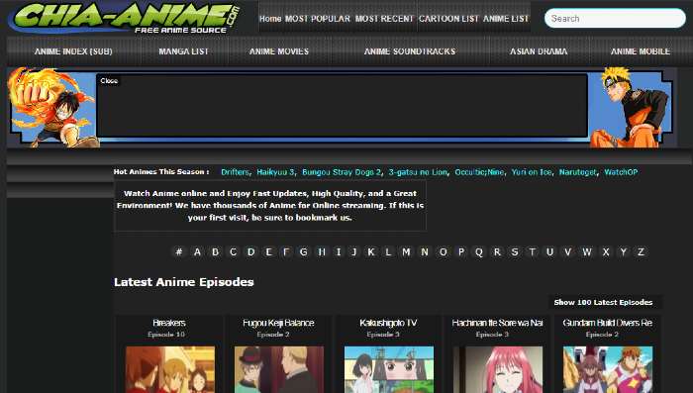Click the Naruto character banner image
Image resolution: width=693 pixels, height=393 pixels.
[x=630, y=107]
